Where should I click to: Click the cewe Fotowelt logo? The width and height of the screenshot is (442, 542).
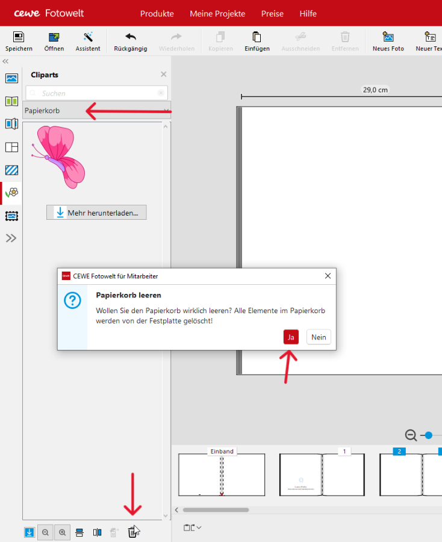point(49,13)
